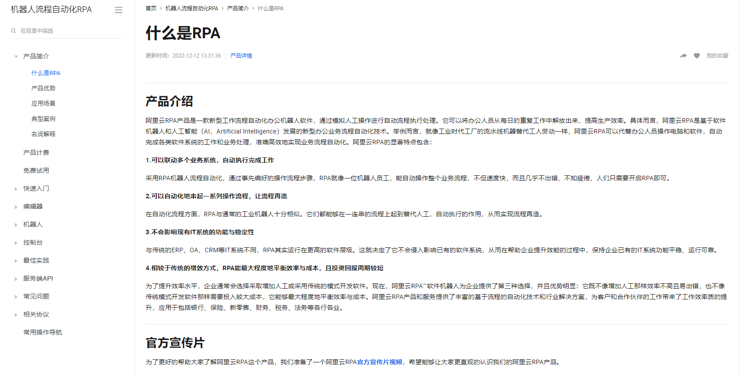Click the 更新时间 2022-12-12 timestamp
The height and width of the screenshot is (375, 744).
(183, 56)
